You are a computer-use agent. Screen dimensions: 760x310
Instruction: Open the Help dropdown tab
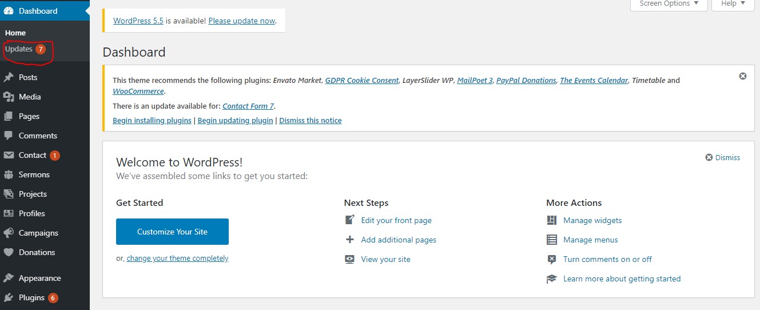[733, 3]
